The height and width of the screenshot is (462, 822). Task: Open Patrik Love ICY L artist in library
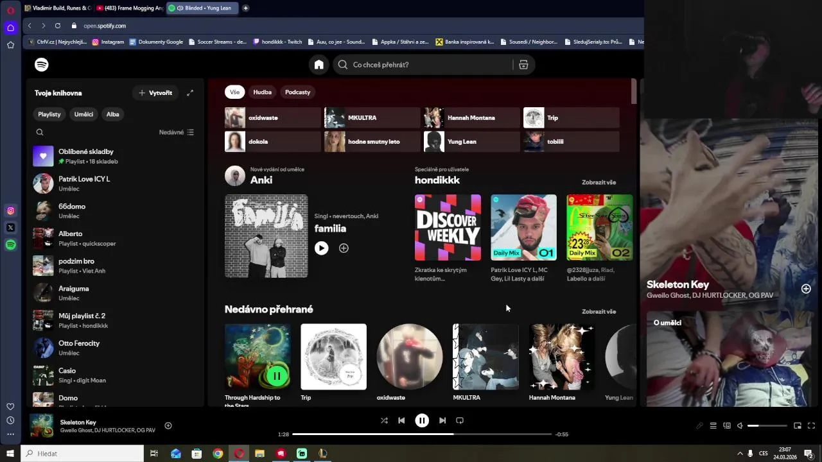116,184
